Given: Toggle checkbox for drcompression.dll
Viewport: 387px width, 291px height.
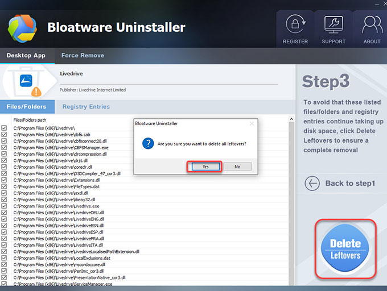Looking at the screenshot, I should coord(4,154).
